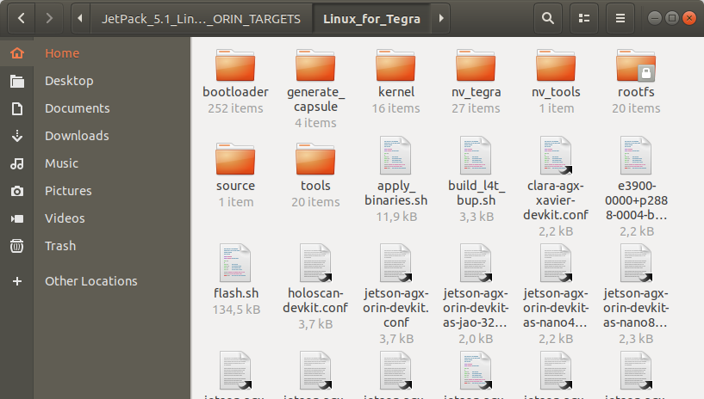Viewport: 704px width, 399px height.
Task: Click the '2,0 kB' size under as-jao-32 file
Action: (x=476, y=339)
